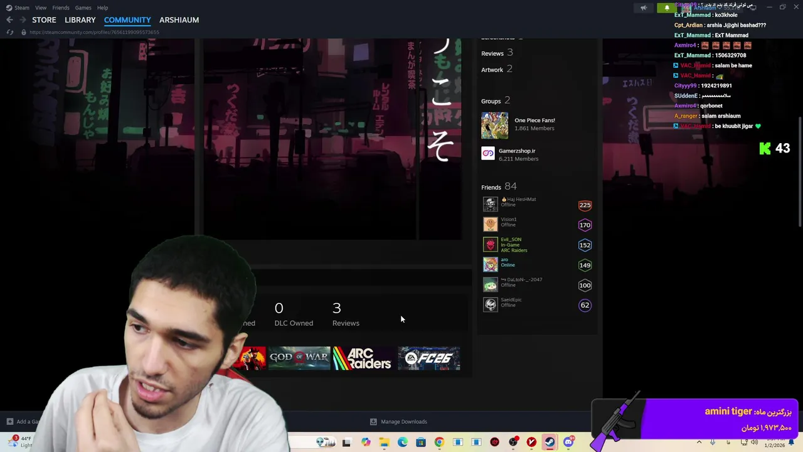Viewport: 803px width, 452px height.
Task: Open the 0 DLC Owned stat
Action: pyautogui.click(x=294, y=314)
